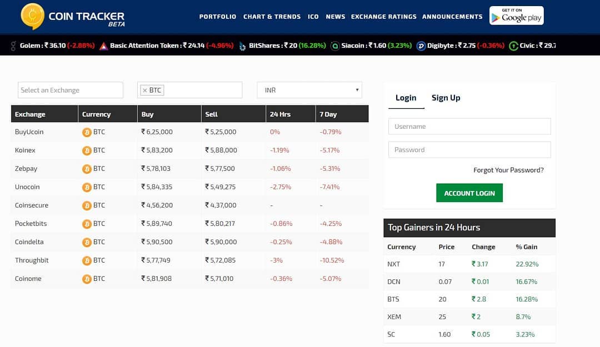Open the ICO page
Screen dimensions: 600x347
[313, 17]
